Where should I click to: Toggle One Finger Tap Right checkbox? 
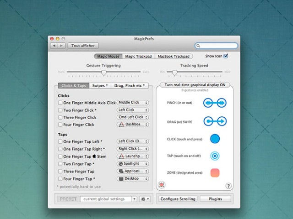pos(60,149)
